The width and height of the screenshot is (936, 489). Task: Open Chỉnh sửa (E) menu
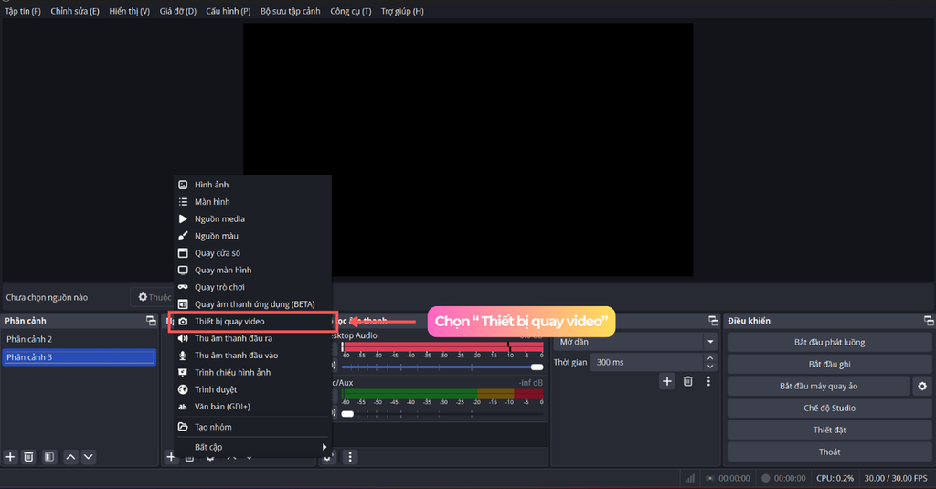pos(75,11)
